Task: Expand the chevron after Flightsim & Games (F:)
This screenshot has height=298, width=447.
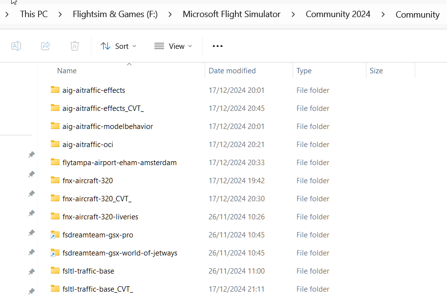Action: (x=170, y=14)
